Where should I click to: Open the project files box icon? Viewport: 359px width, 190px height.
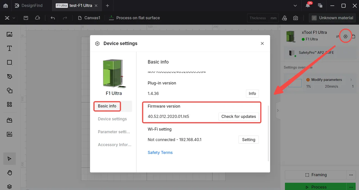[x=10, y=120]
